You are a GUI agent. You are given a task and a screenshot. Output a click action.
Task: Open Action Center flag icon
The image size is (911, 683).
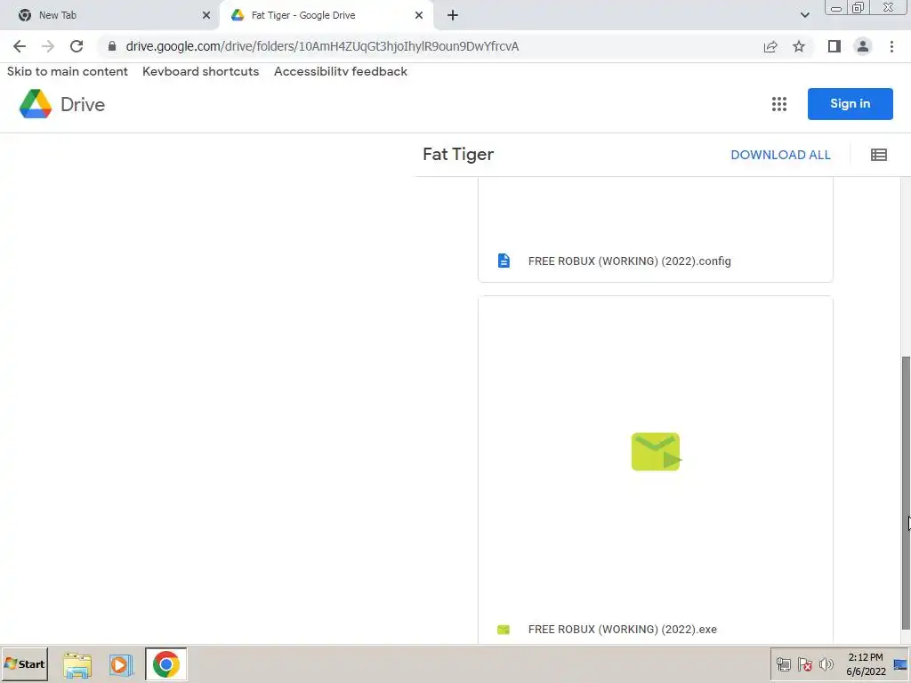tap(804, 664)
